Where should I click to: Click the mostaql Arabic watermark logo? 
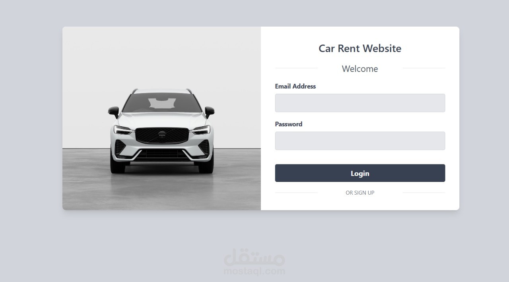pyautogui.click(x=254, y=257)
